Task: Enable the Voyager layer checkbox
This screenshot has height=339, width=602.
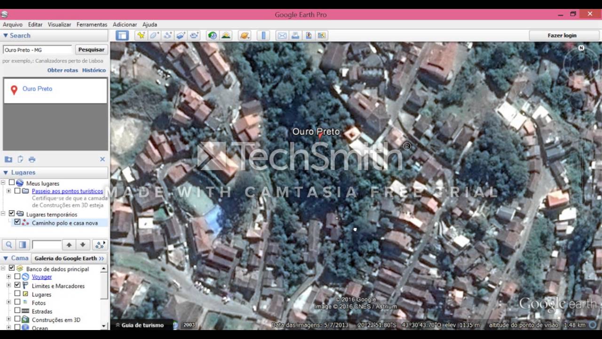Action: (x=17, y=277)
